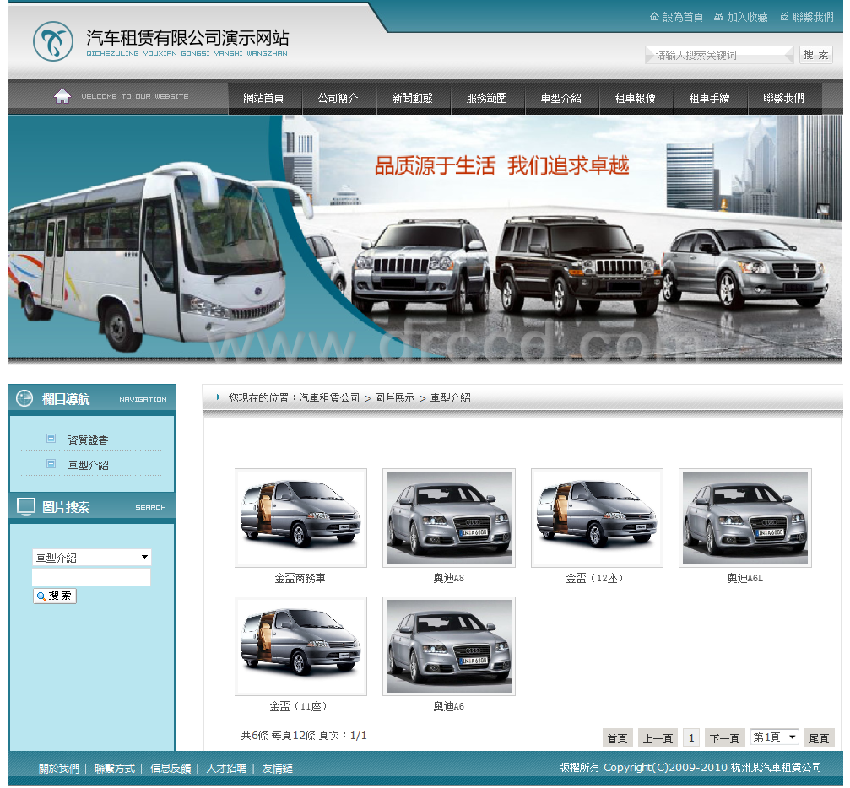Click page number 1 button
Screen dimensions: 850x788
click(691, 738)
